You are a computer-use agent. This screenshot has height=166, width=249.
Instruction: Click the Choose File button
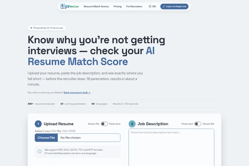46,137
